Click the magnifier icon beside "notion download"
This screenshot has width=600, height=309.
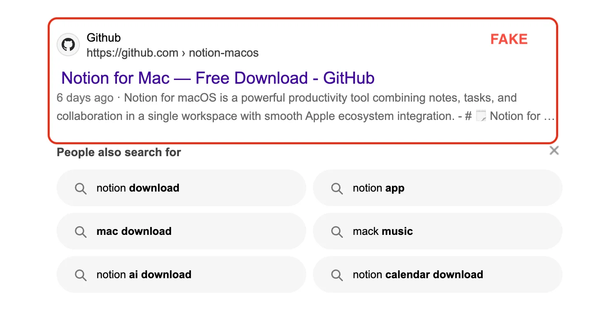(81, 188)
